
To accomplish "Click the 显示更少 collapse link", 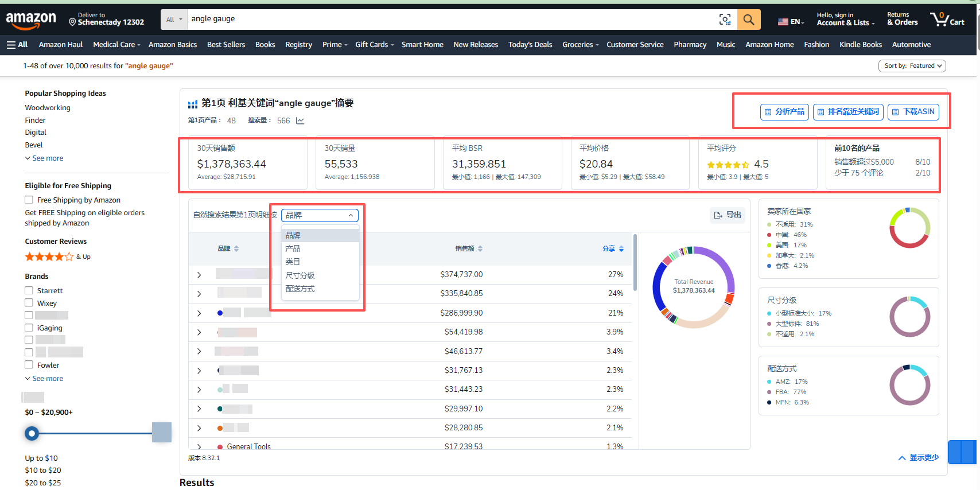I will 918,457.
